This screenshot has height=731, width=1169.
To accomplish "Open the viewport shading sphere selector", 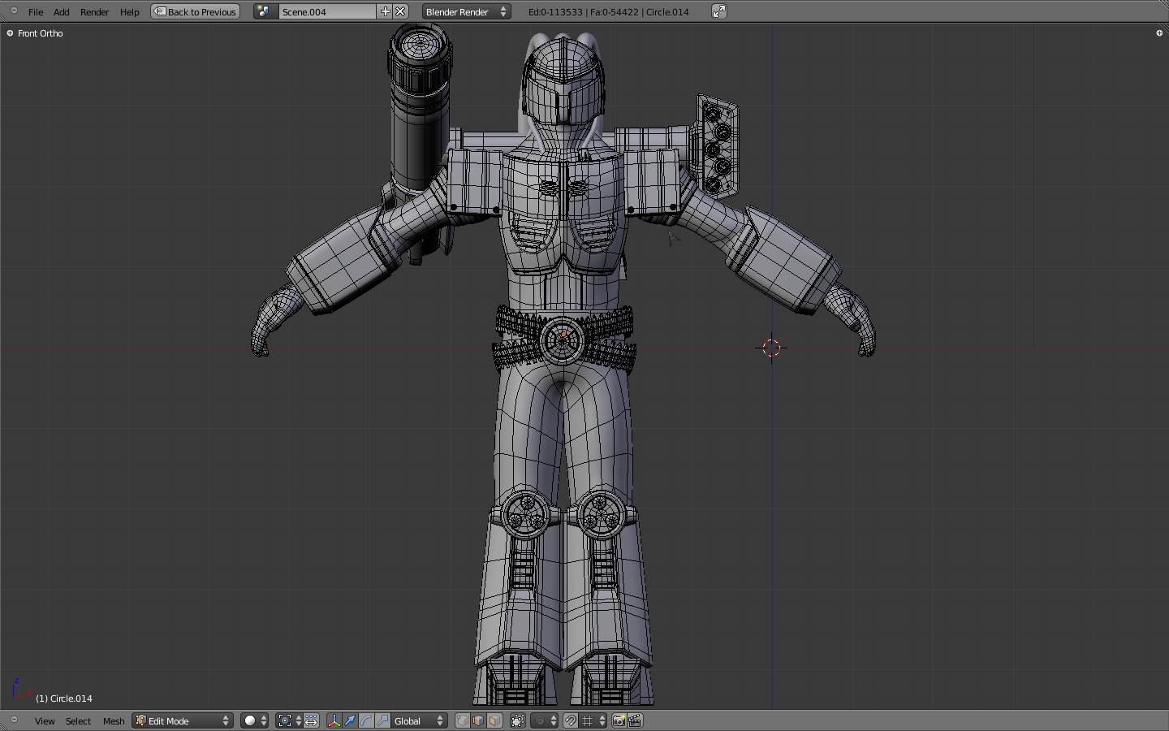I will [254, 721].
